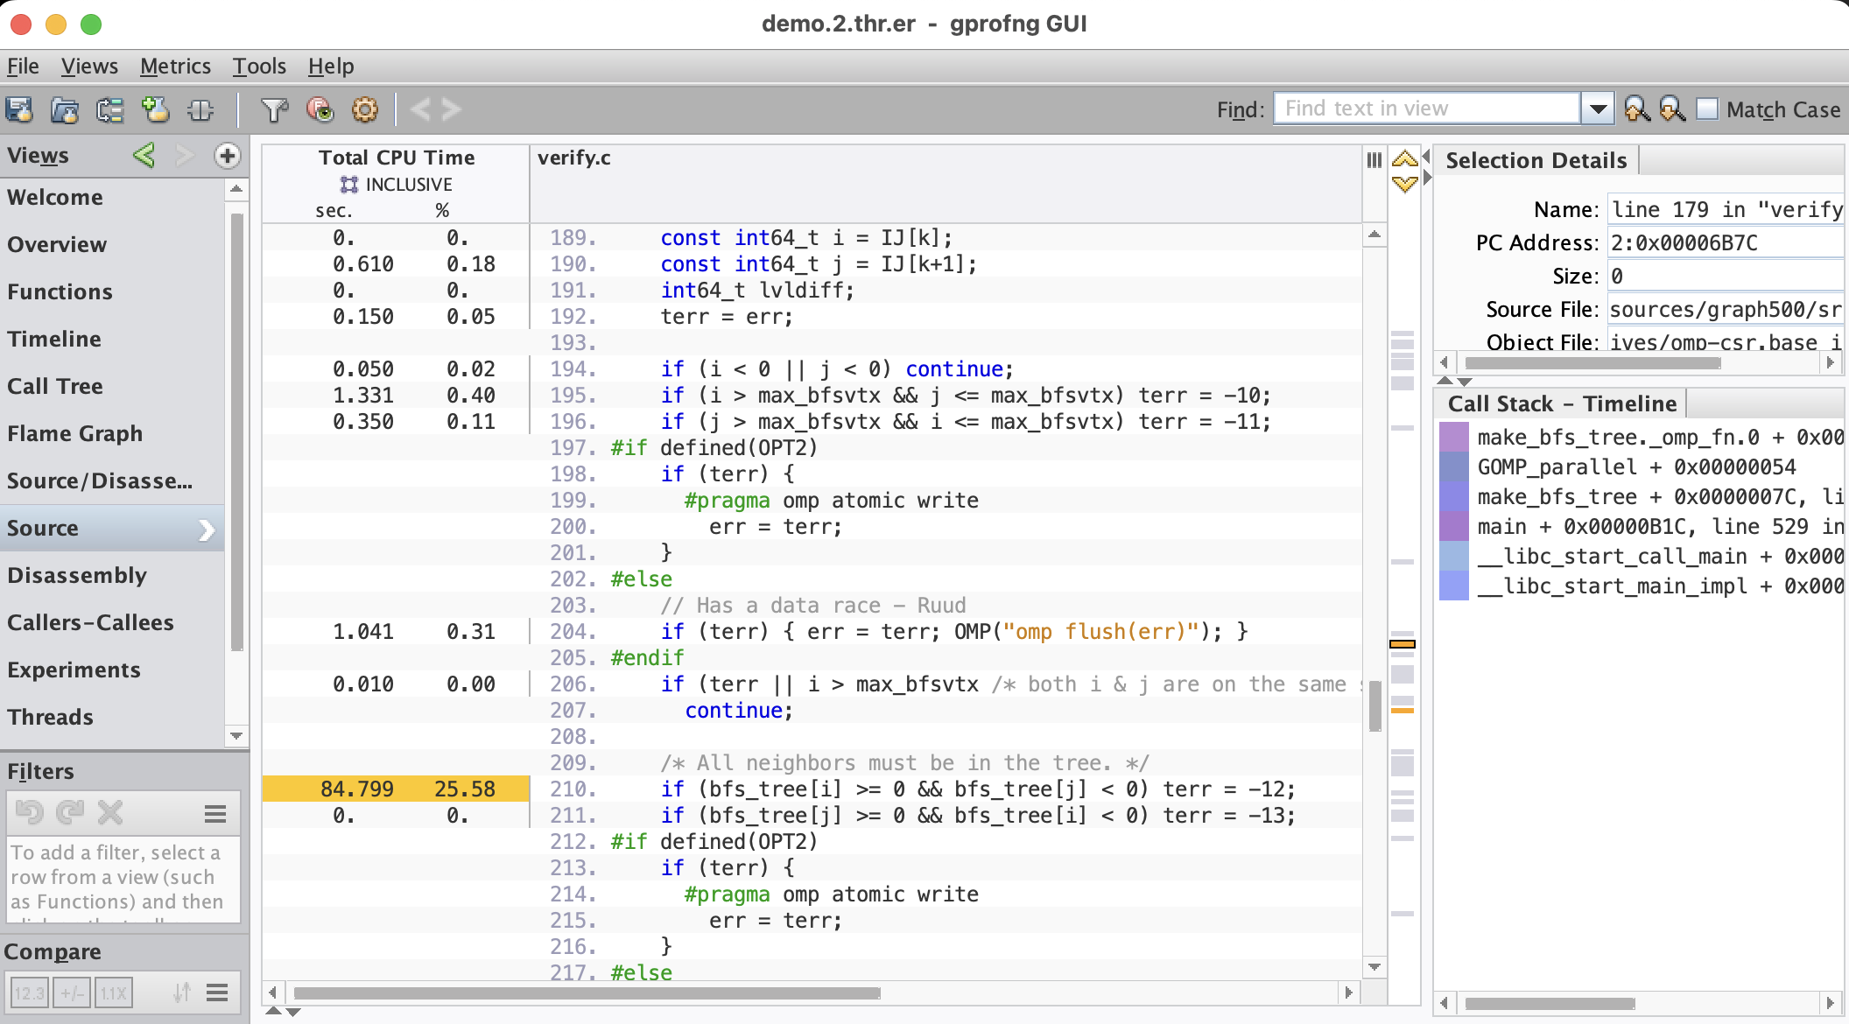Screen dimensions: 1849x1024
Task: Open the Compare panel hamburger menu
Action: click(x=217, y=992)
